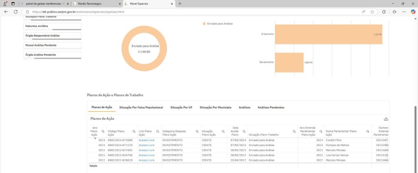This screenshot has height=173, width=418.
Task: Open the Natureza Jurídica filter
Action: (53, 26)
